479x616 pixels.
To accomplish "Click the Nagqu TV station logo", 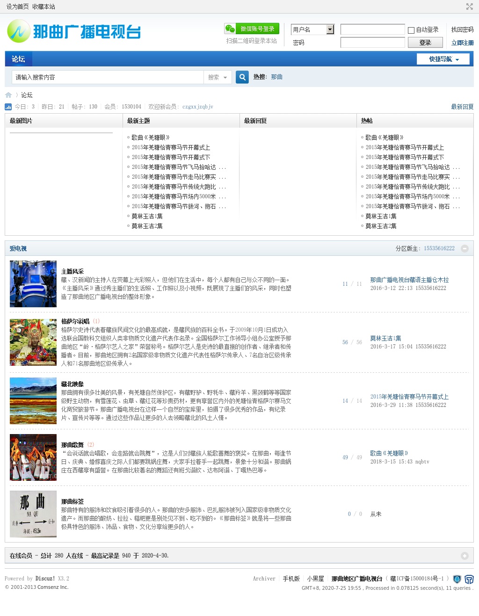I will coord(74,31).
